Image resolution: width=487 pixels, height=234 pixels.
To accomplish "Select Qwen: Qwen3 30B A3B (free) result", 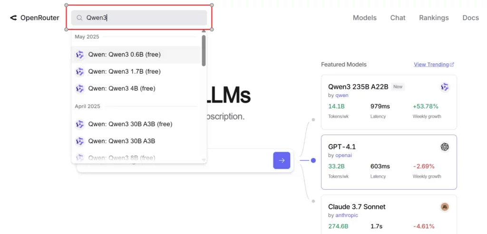I will pyautogui.click(x=136, y=124).
